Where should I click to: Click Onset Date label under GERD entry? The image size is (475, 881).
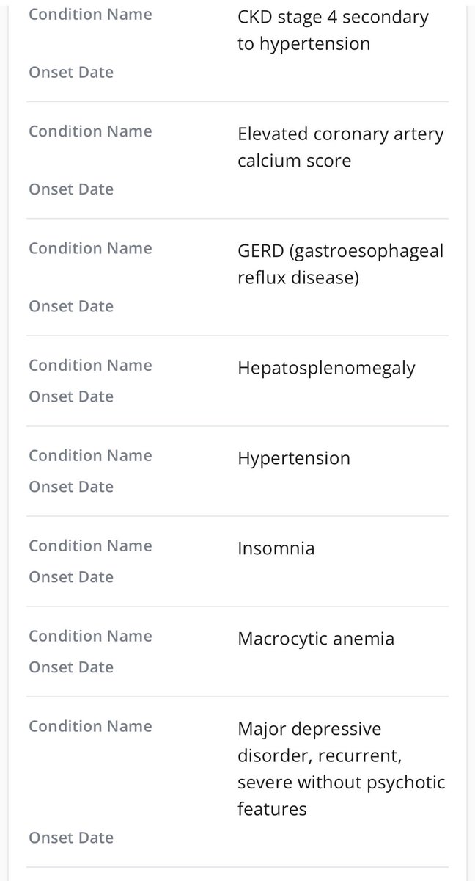coord(71,306)
